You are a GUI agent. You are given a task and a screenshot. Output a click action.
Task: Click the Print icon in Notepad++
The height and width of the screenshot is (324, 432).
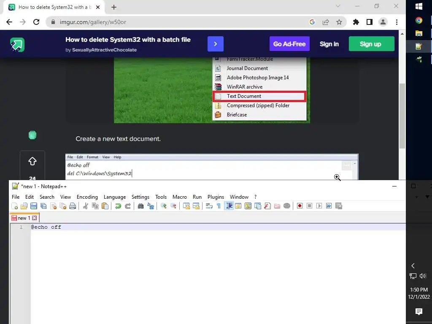73,206
